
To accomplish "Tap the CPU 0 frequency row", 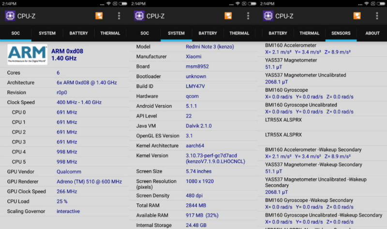I will coord(64,112).
